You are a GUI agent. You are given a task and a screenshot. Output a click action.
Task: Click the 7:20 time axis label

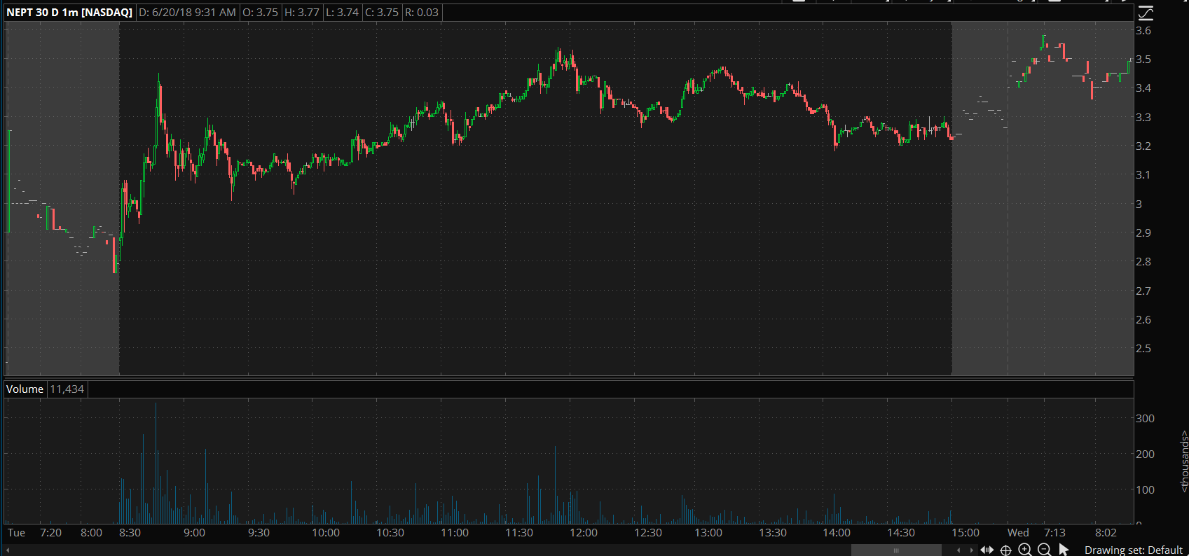tap(51, 533)
